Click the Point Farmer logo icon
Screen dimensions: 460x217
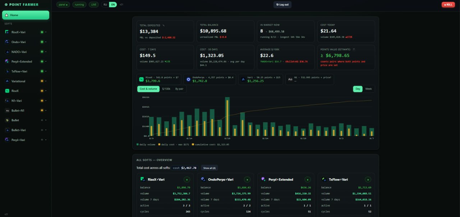(6, 5)
